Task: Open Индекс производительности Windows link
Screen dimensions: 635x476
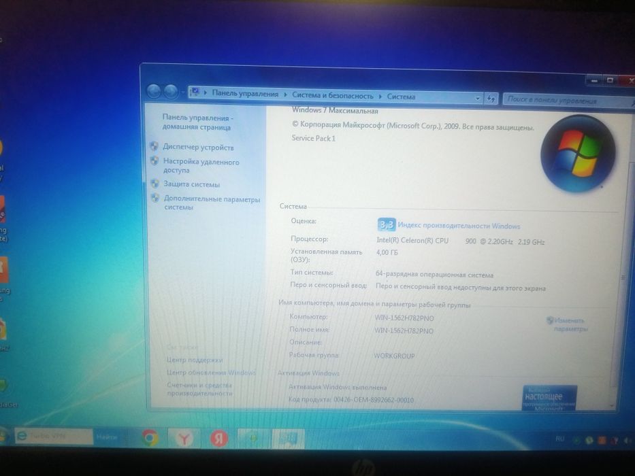Action: [x=459, y=226]
